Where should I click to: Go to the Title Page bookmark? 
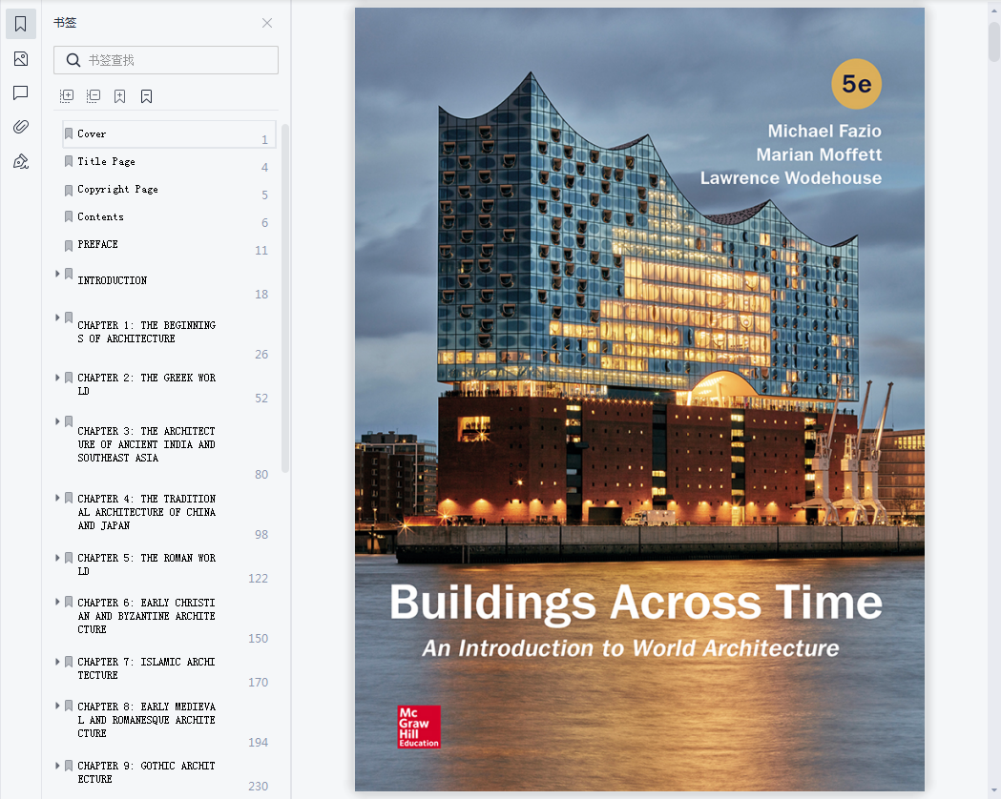[x=106, y=162]
